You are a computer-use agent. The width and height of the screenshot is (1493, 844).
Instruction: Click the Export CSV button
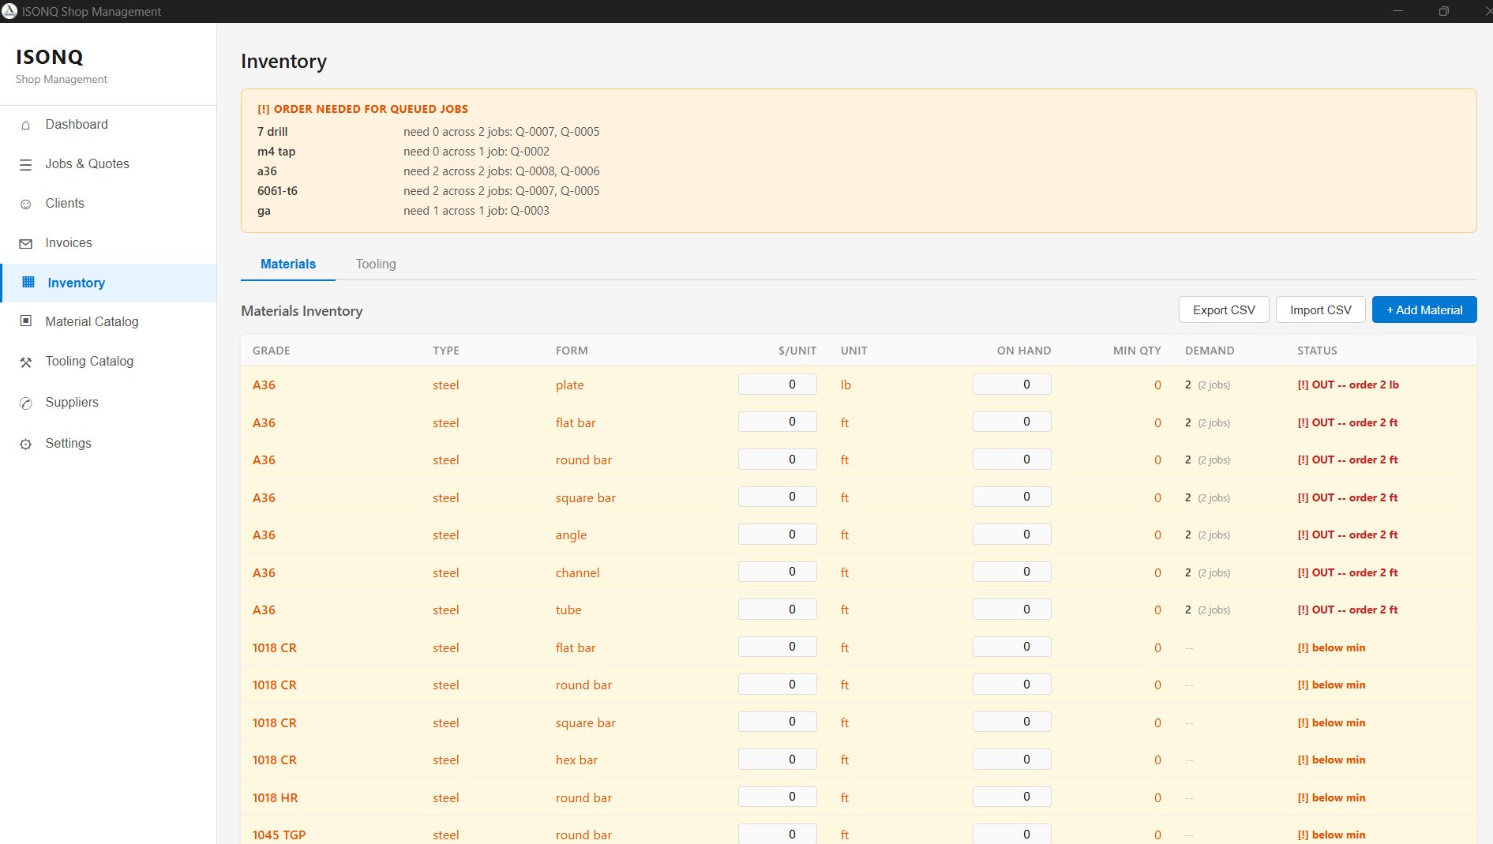tap(1223, 309)
